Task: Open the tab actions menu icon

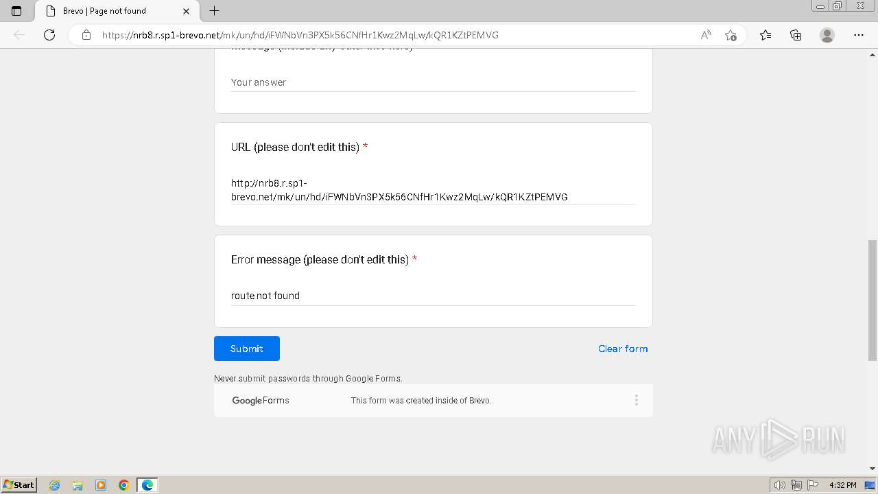Action: 16,11
